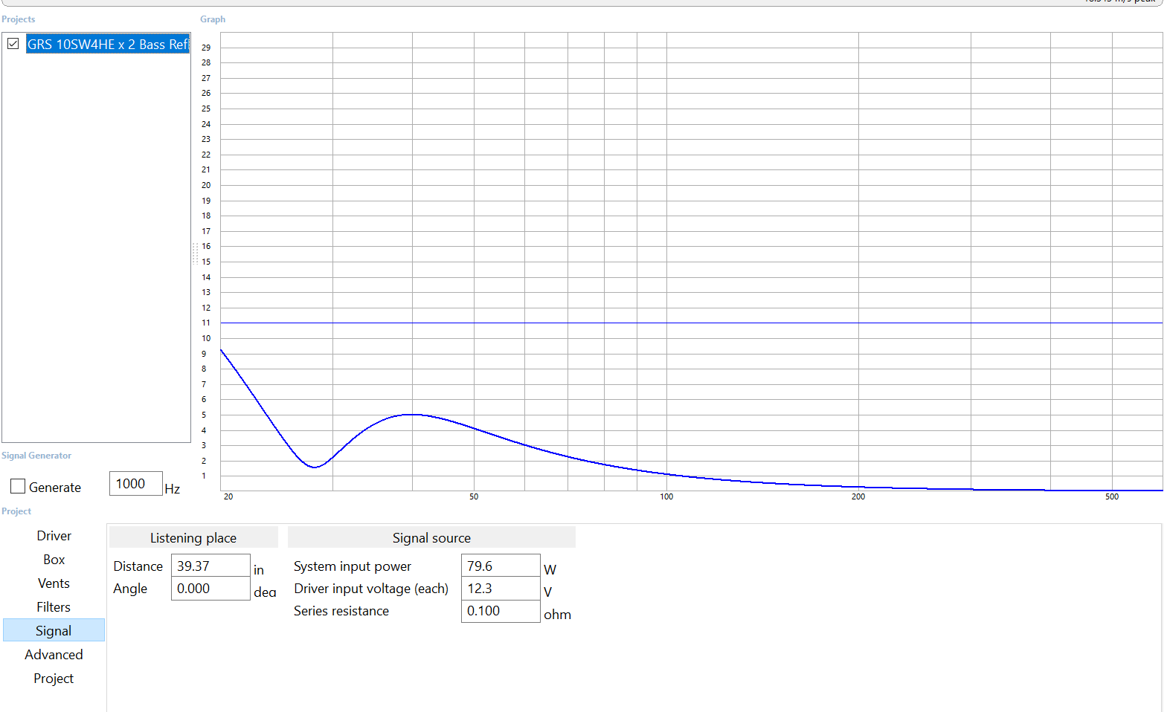The image size is (1167, 712).
Task: Switch to the Vents tab
Action: point(54,583)
